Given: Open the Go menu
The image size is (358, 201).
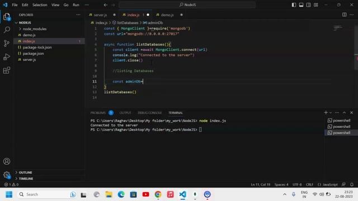Looking at the screenshot, I should pos(66,5).
